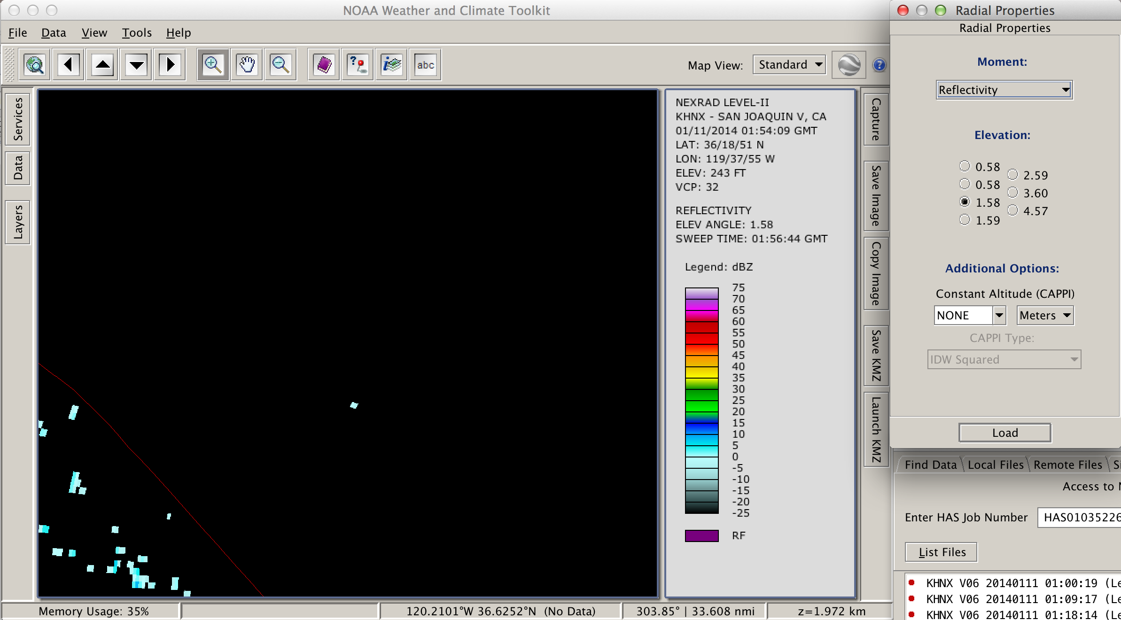Select the 4.57 elevation radio button
This screenshot has width=1121, height=620.
pyautogui.click(x=1013, y=210)
